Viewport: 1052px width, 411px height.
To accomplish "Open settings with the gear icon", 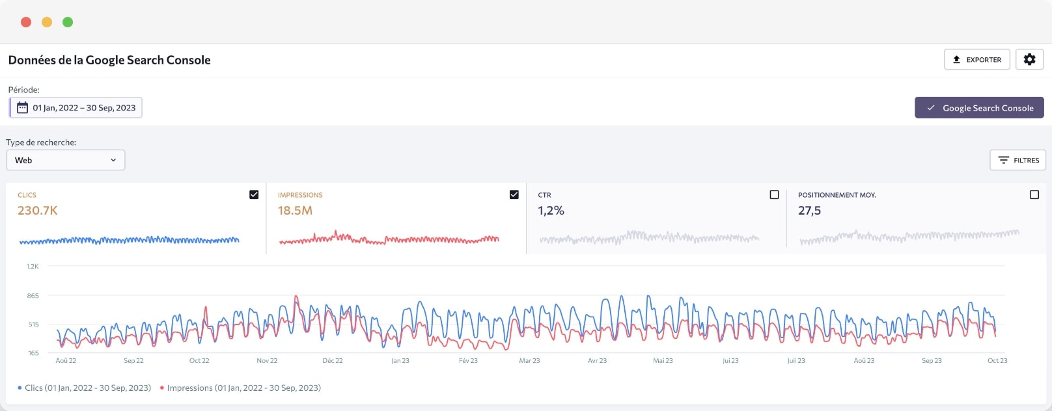I will (1029, 59).
